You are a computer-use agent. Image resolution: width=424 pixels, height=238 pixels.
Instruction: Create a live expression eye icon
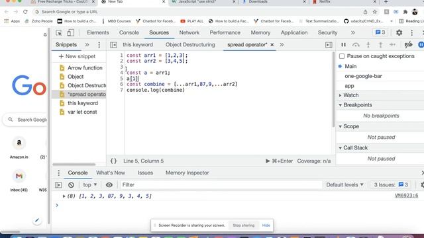coord(109,185)
